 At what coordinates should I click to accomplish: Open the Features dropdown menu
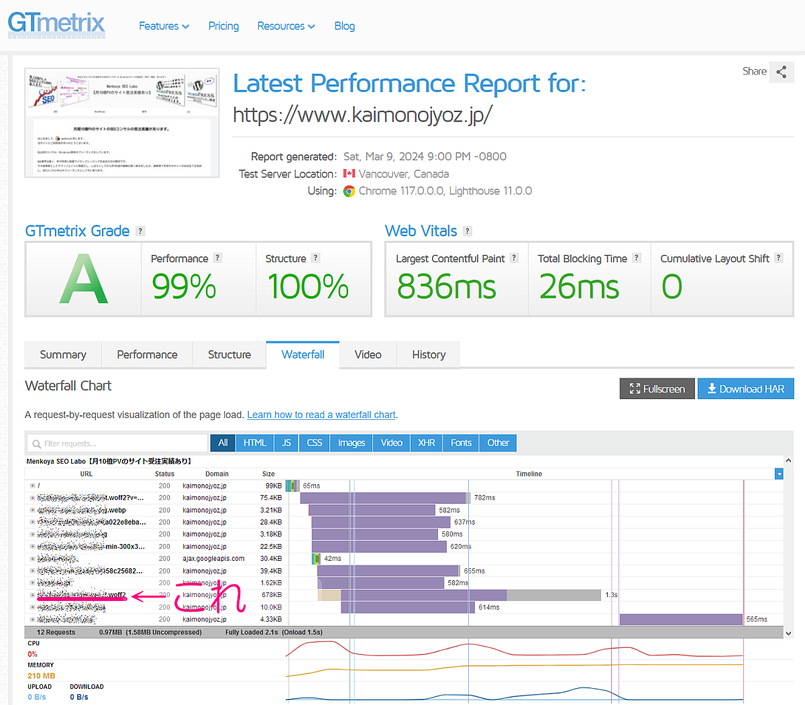click(x=164, y=26)
